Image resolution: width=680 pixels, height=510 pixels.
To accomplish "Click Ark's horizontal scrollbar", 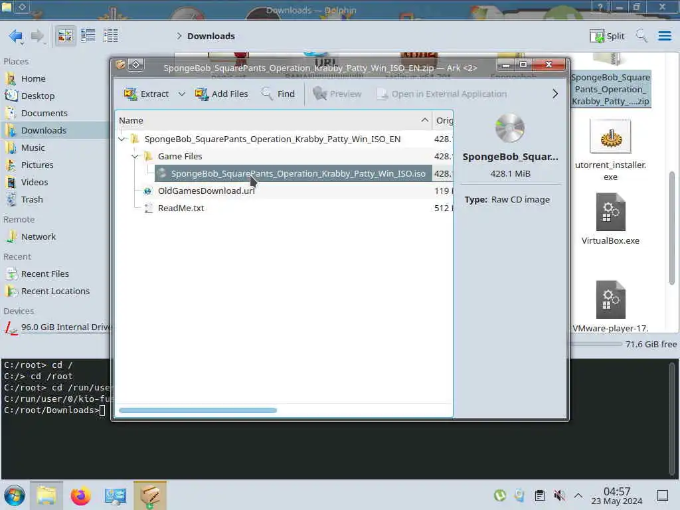I will (x=198, y=410).
